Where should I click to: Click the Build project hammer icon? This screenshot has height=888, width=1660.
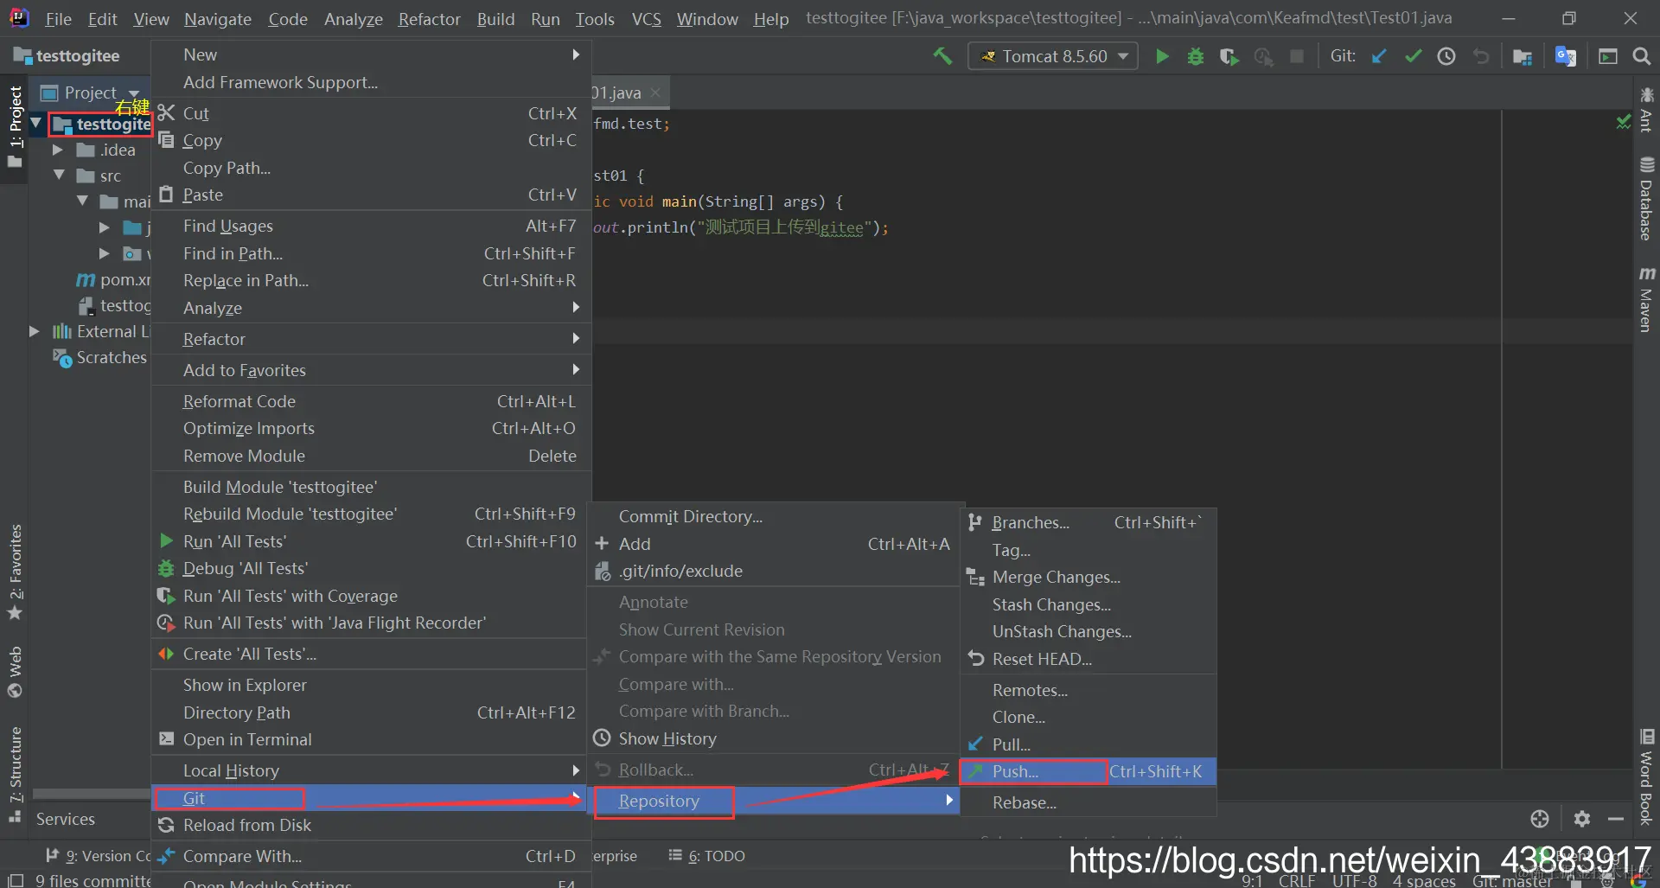[x=942, y=56]
